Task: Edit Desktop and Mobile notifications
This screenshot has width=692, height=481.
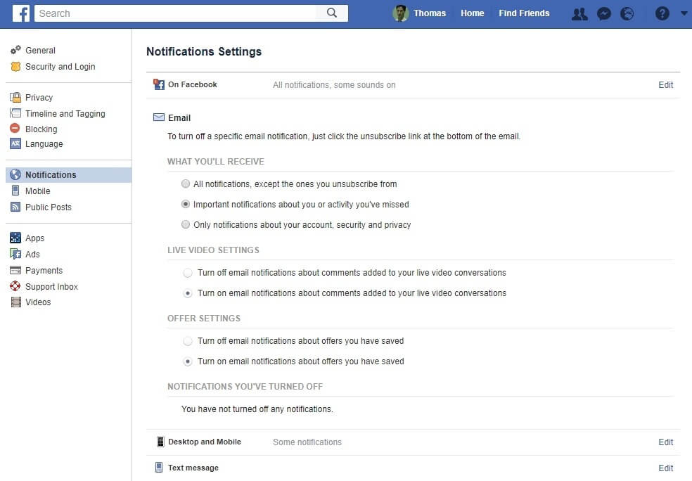Action: point(665,442)
